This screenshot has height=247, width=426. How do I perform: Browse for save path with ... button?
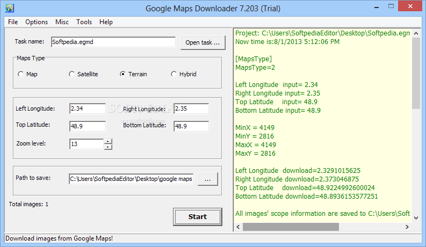207,179
